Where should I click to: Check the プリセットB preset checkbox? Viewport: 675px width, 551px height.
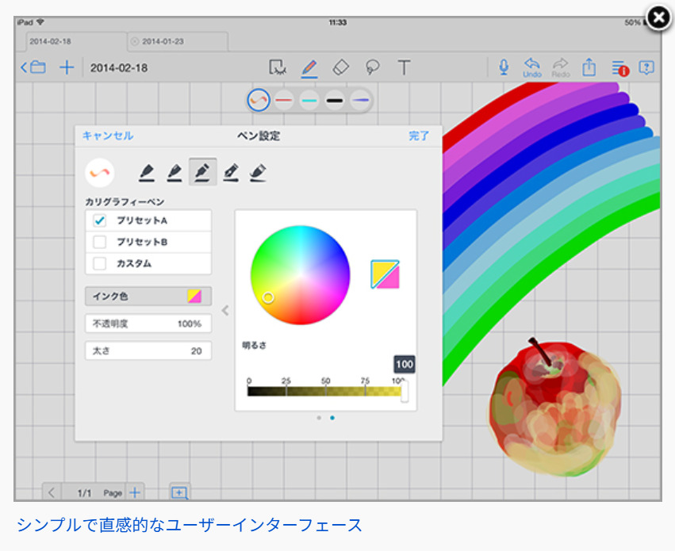pyautogui.click(x=99, y=242)
